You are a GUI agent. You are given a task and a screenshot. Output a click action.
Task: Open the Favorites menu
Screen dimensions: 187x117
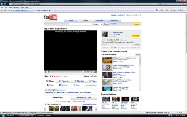(16, 7)
